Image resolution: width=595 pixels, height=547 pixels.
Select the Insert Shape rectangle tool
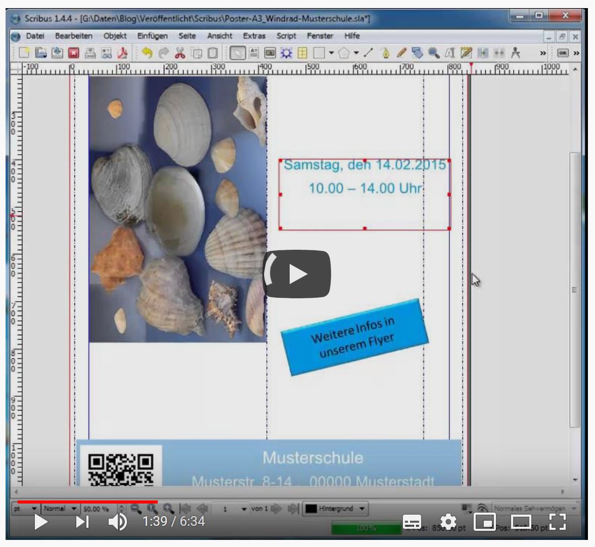click(x=319, y=53)
